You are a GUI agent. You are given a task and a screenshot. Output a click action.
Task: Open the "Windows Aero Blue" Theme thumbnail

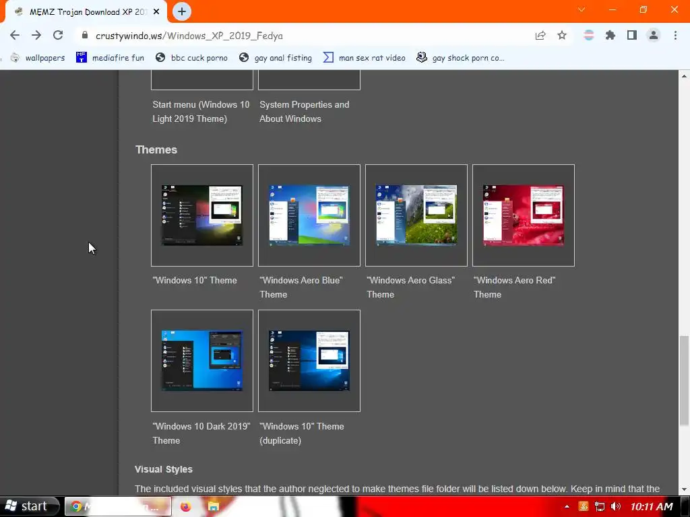[309, 215]
